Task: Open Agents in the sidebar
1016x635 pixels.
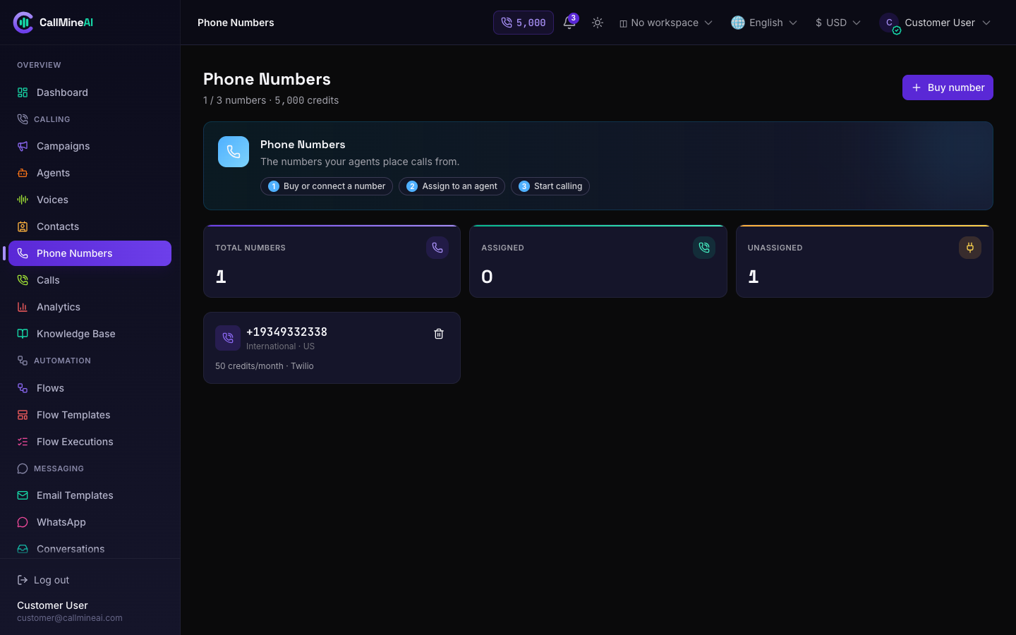Action: pyautogui.click(x=90, y=173)
